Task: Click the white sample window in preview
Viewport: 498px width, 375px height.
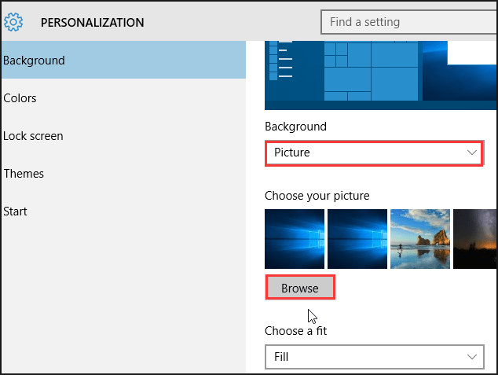Action: 471,53
